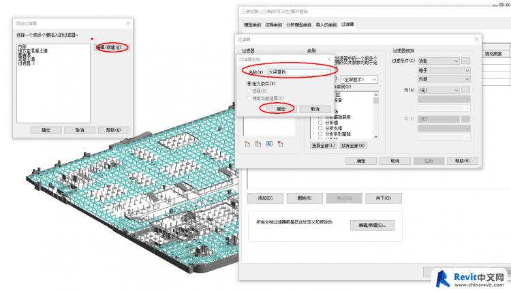Viewport: 511px width, 293px height.
Task: Switch to the 导入的类别 tab
Action: tap(326, 25)
